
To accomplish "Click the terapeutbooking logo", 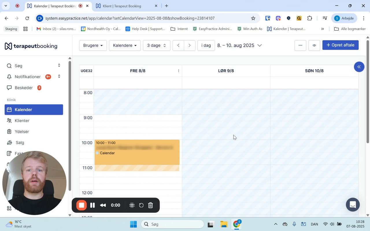I will [x=31, y=46].
